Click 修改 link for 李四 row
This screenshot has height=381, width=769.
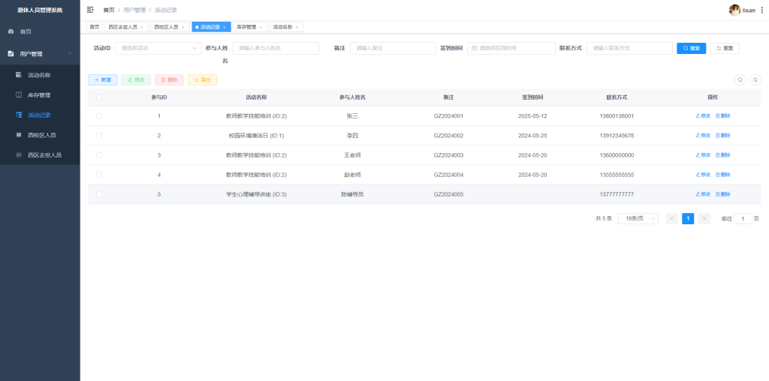pyautogui.click(x=704, y=136)
